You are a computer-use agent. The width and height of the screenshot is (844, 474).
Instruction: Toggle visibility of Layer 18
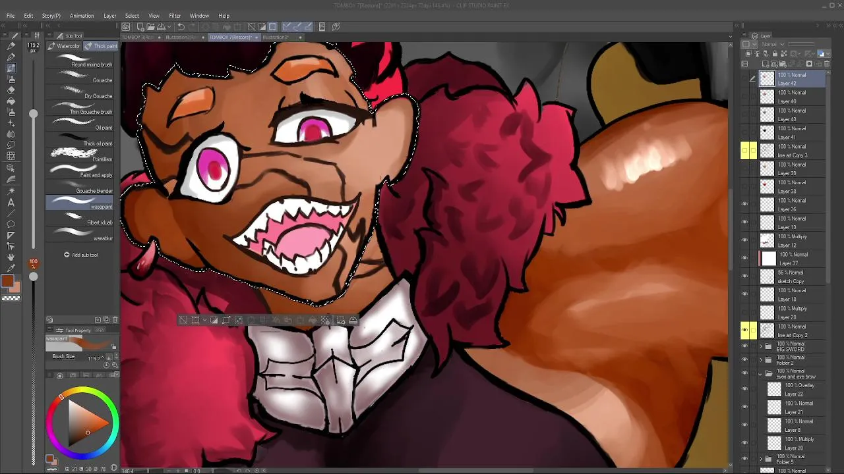click(x=744, y=295)
